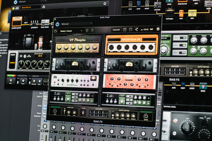
Task: Open the Manual preset dropdown
Action: pos(77,24)
